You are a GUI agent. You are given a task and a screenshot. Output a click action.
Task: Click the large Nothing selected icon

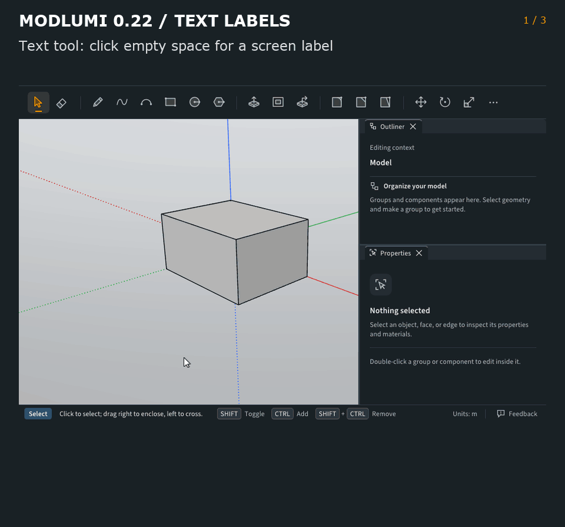coord(381,285)
